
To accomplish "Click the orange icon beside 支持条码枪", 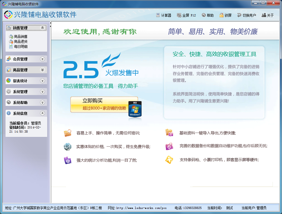I will coord(169,160).
